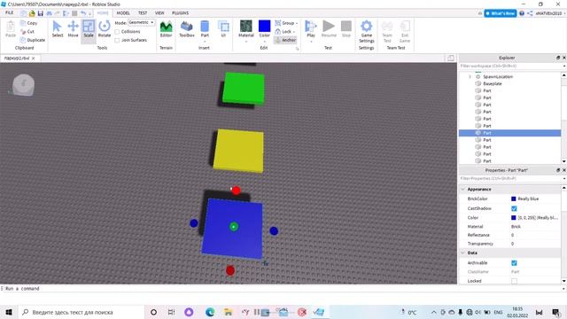The height and width of the screenshot is (319, 567).
Task: Click the open file icon in quick access
Action: (32, 13)
